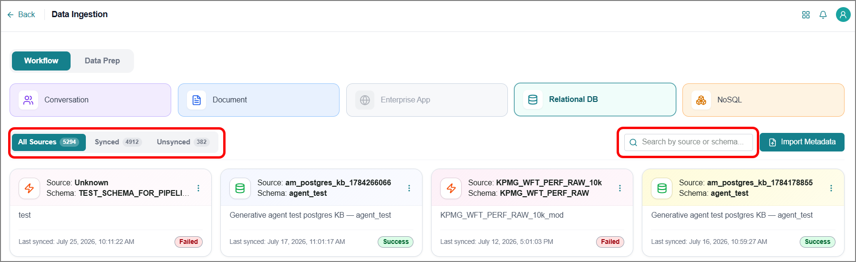856x262 pixels.
Task: Select the Workflow tab
Action: (41, 61)
